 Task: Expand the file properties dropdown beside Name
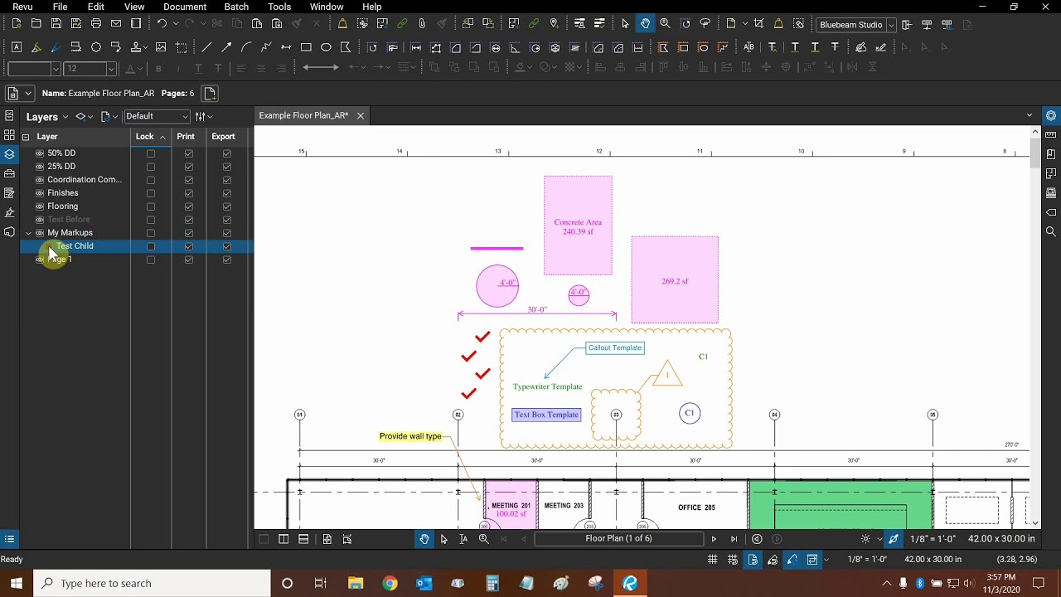pos(28,94)
